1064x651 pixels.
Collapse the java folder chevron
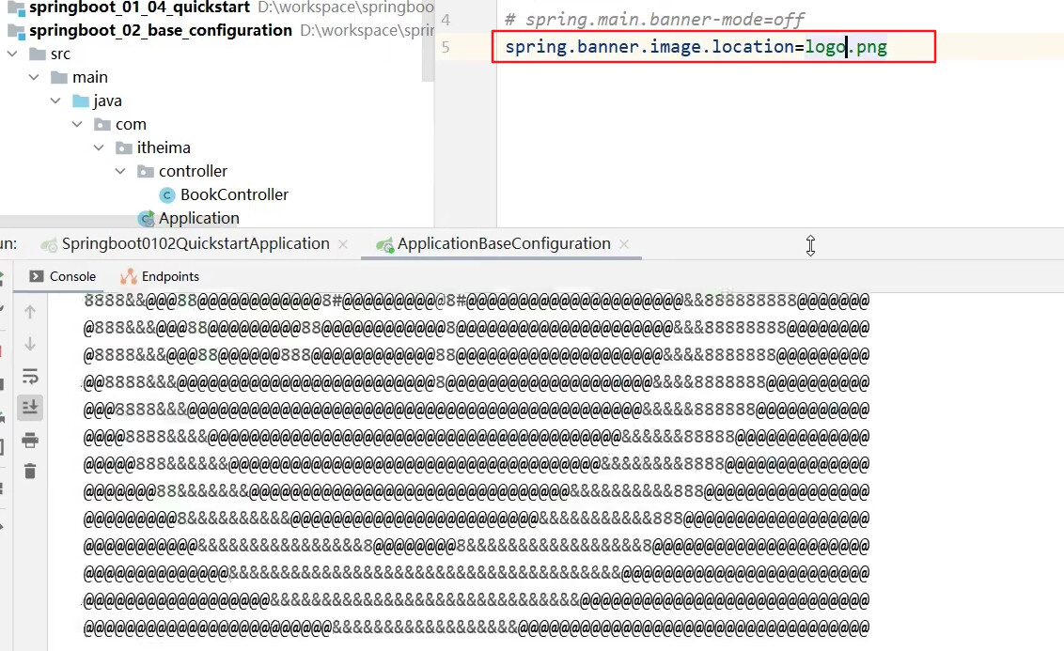pos(55,101)
